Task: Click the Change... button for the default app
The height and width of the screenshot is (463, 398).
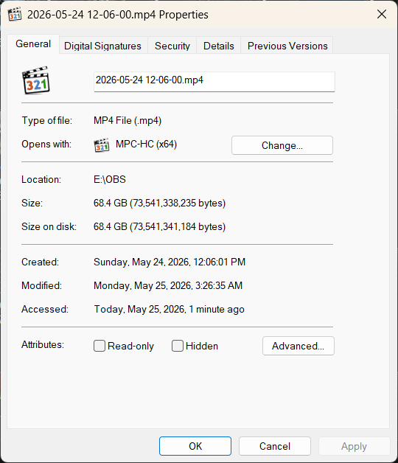Action: coord(282,145)
